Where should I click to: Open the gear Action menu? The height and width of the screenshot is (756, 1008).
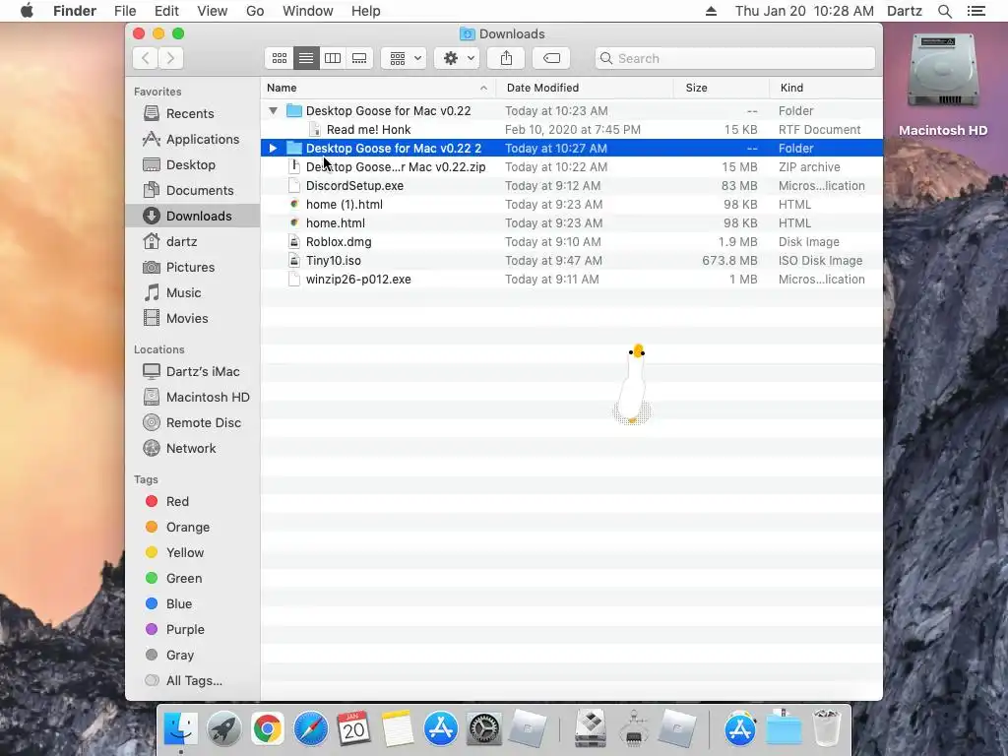point(457,58)
